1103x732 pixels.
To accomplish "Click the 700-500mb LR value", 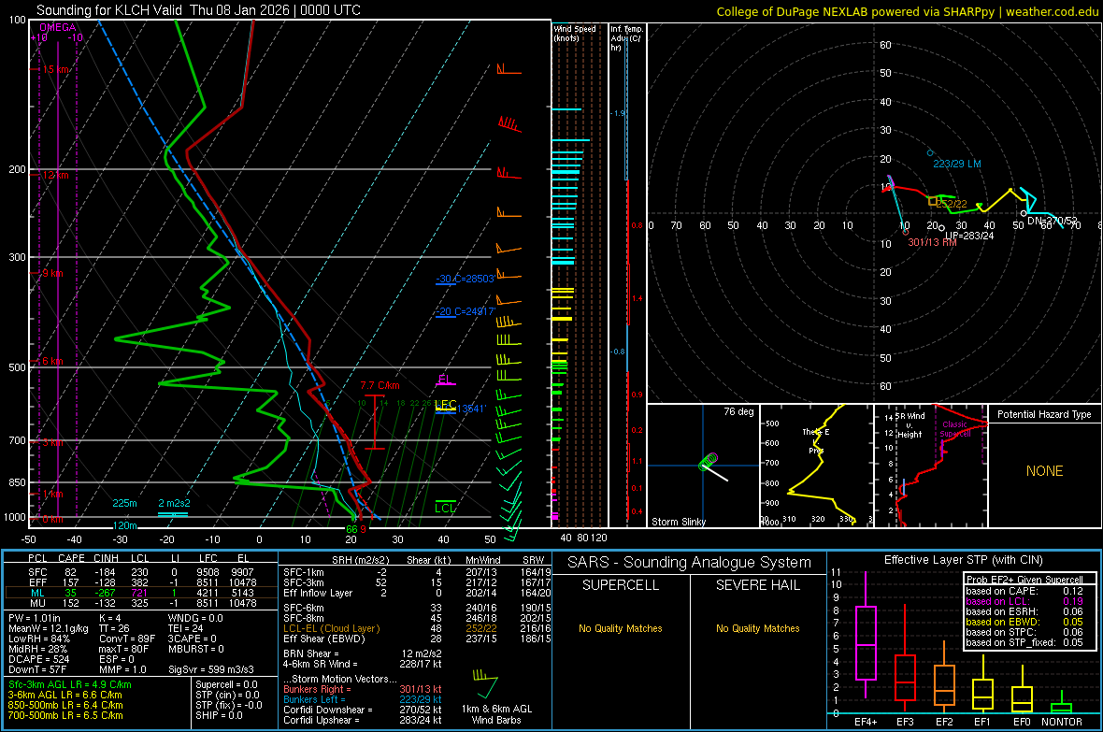I will click(65, 715).
